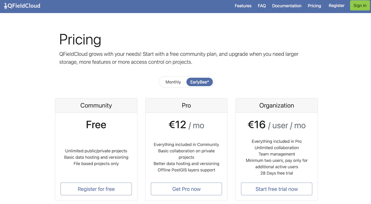
Task: Open the Features menu item
Action: pyautogui.click(x=243, y=6)
